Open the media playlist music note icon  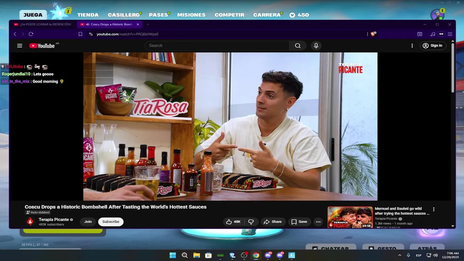point(432,34)
